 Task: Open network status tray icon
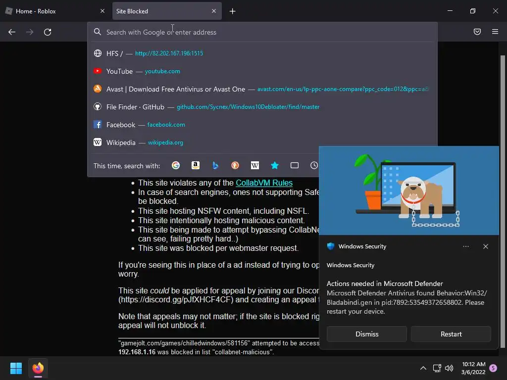[437, 368]
